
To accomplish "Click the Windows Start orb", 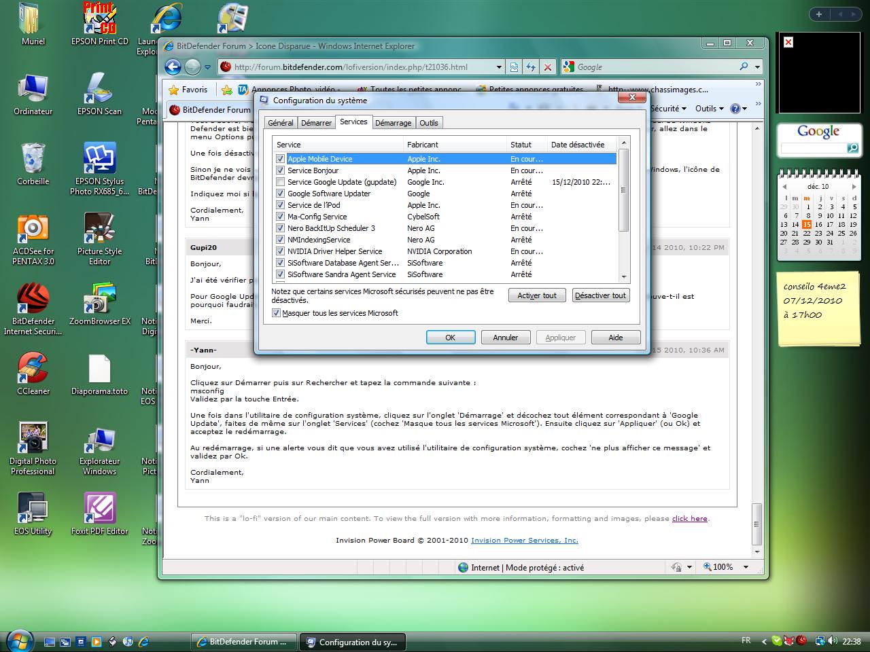I will pos(19,640).
